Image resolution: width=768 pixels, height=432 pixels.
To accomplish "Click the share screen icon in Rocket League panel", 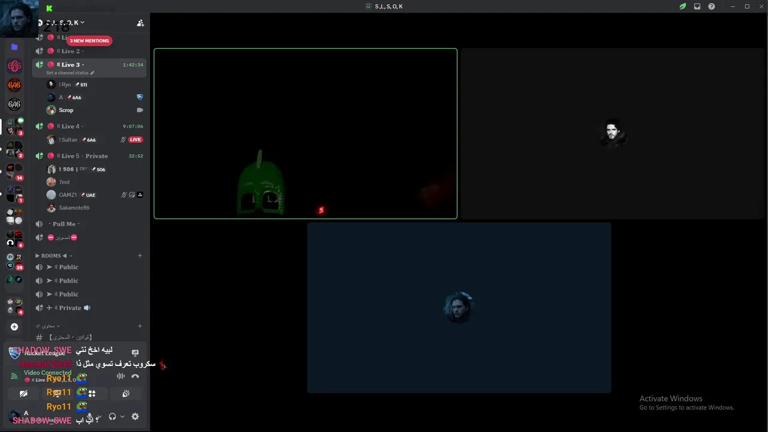I will tap(135, 353).
